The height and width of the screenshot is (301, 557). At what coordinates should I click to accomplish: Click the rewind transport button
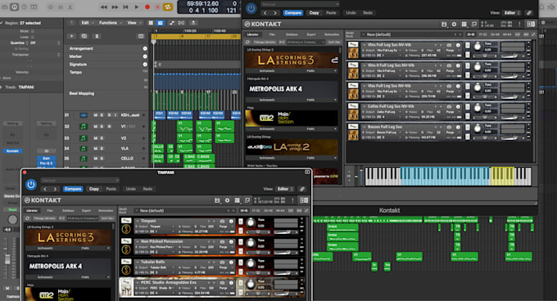tap(104, 7)
